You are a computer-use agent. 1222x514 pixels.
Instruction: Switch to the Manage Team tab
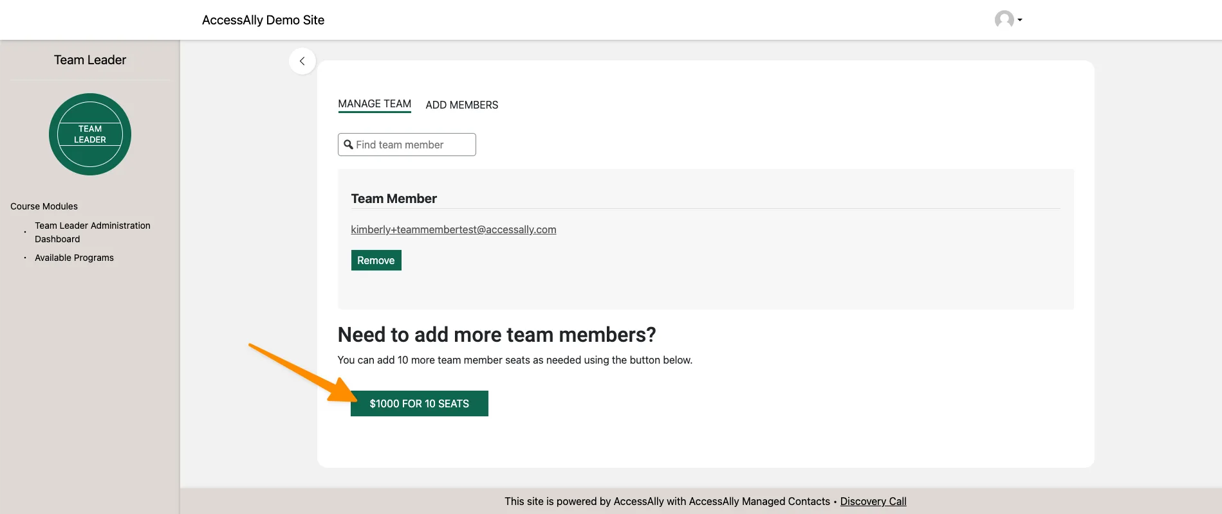pos(374,104)
